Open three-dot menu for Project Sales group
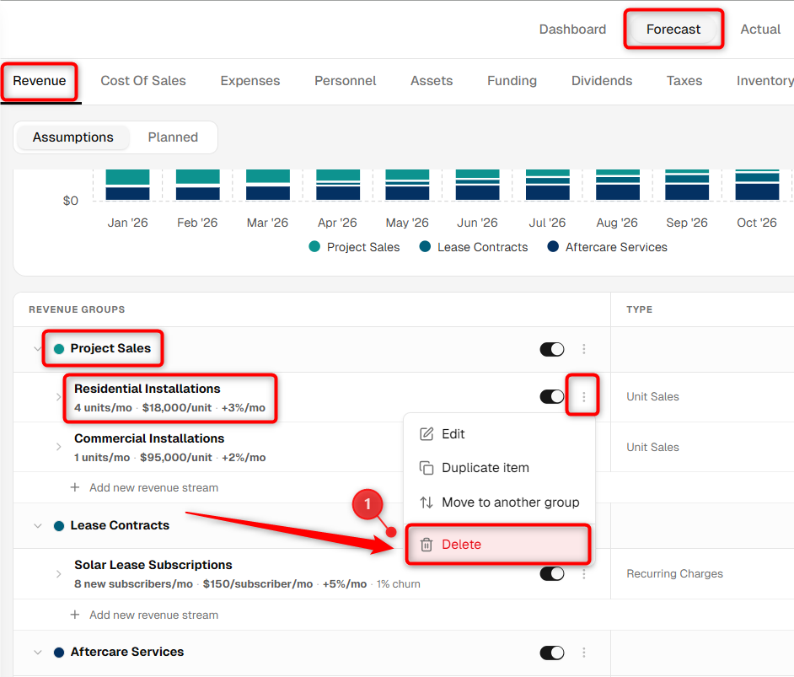The width and height of the screenshot is (794, 677). [584, 349]
